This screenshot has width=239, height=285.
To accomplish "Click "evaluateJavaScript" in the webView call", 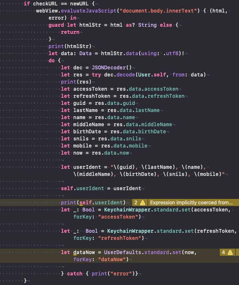I will (x=88, y=11).
